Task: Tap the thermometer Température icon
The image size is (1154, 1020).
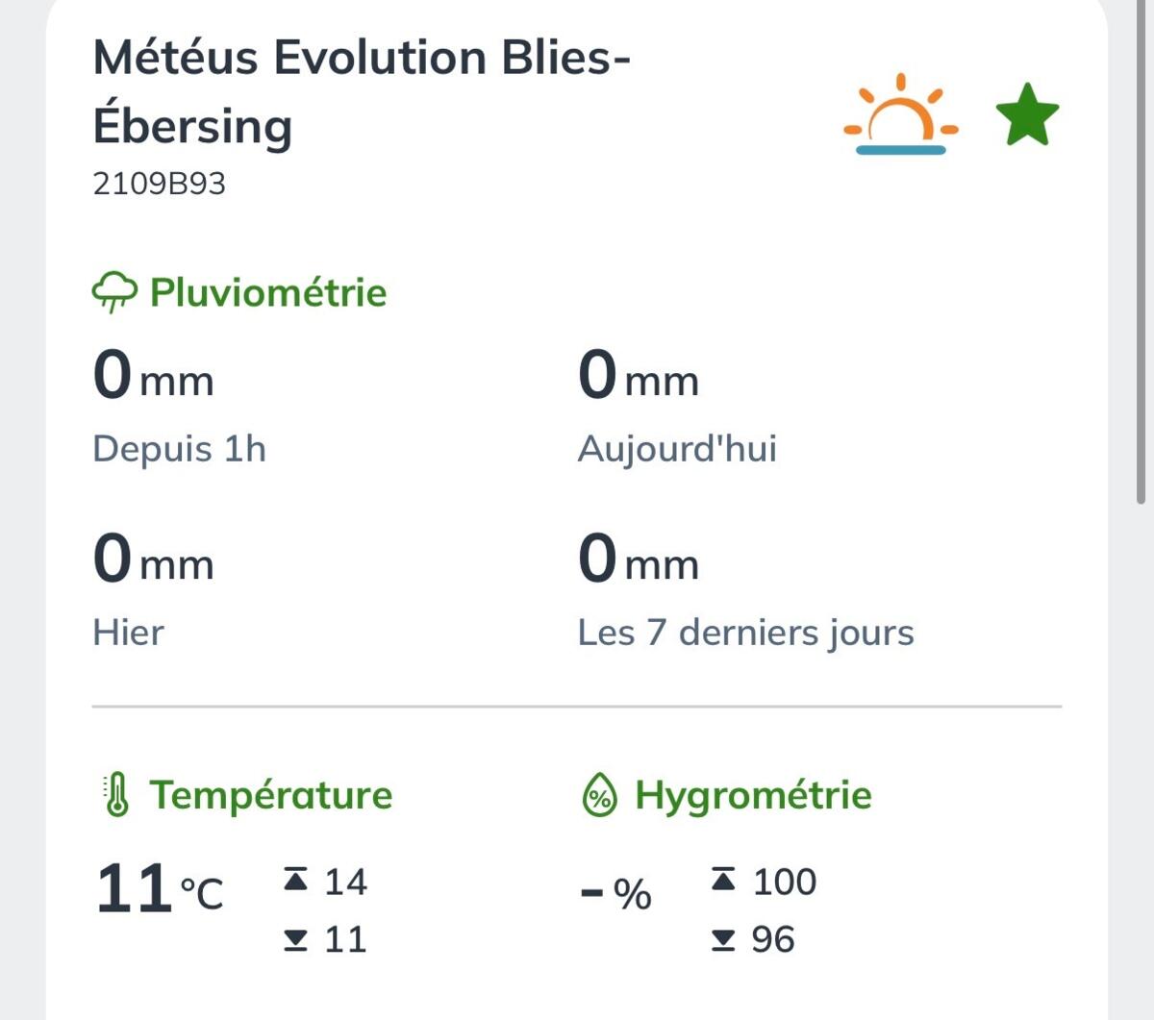Action: [116, 795]
